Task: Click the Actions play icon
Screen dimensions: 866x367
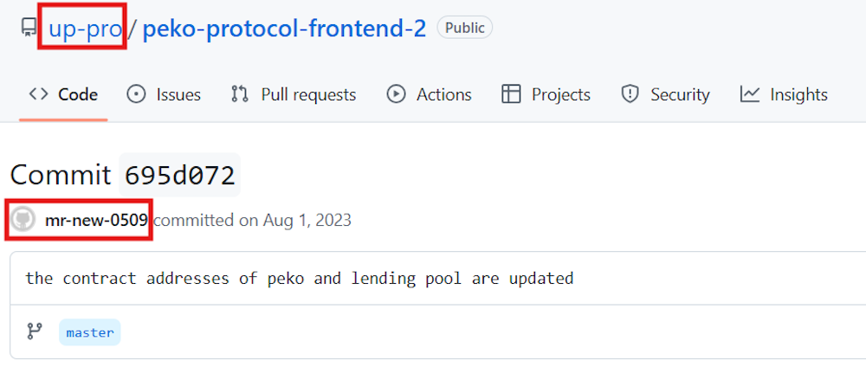Action: (396, 94)
